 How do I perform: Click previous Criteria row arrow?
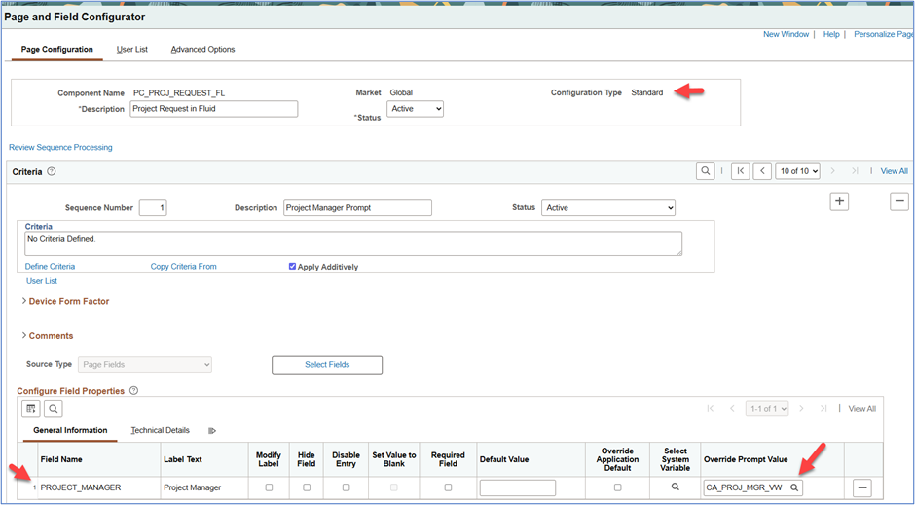click(762, 171)
